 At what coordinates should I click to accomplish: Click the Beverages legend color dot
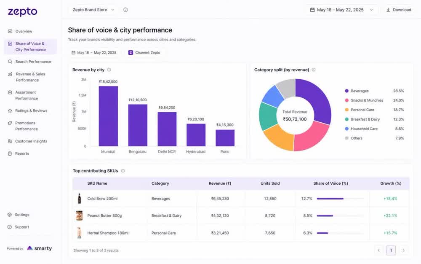[346, 91]
